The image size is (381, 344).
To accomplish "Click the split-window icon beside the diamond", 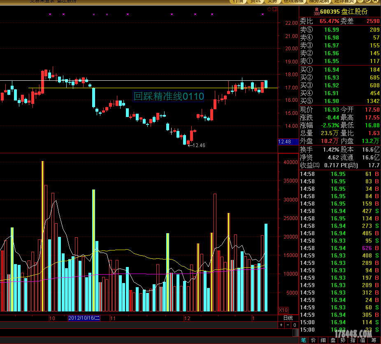I will tap(274, 9).
